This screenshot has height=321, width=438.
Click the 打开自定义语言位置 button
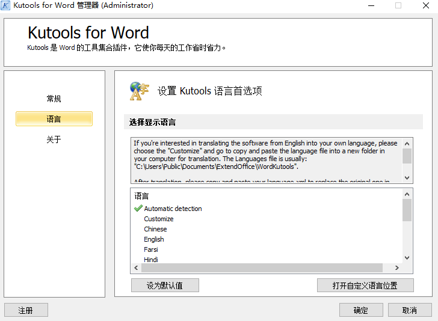pyautogui.click(x=365, y=286)
